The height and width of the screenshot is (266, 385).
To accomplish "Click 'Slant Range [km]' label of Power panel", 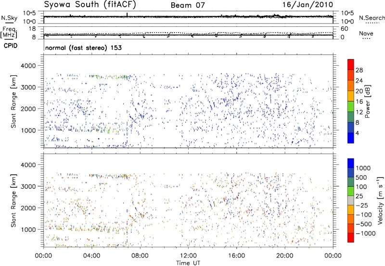I will click(13, 101).
